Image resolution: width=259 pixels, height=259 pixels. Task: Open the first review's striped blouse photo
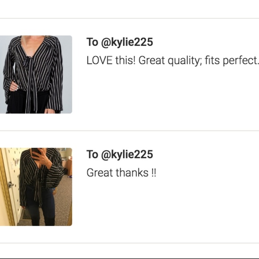[x=36, y=75]
